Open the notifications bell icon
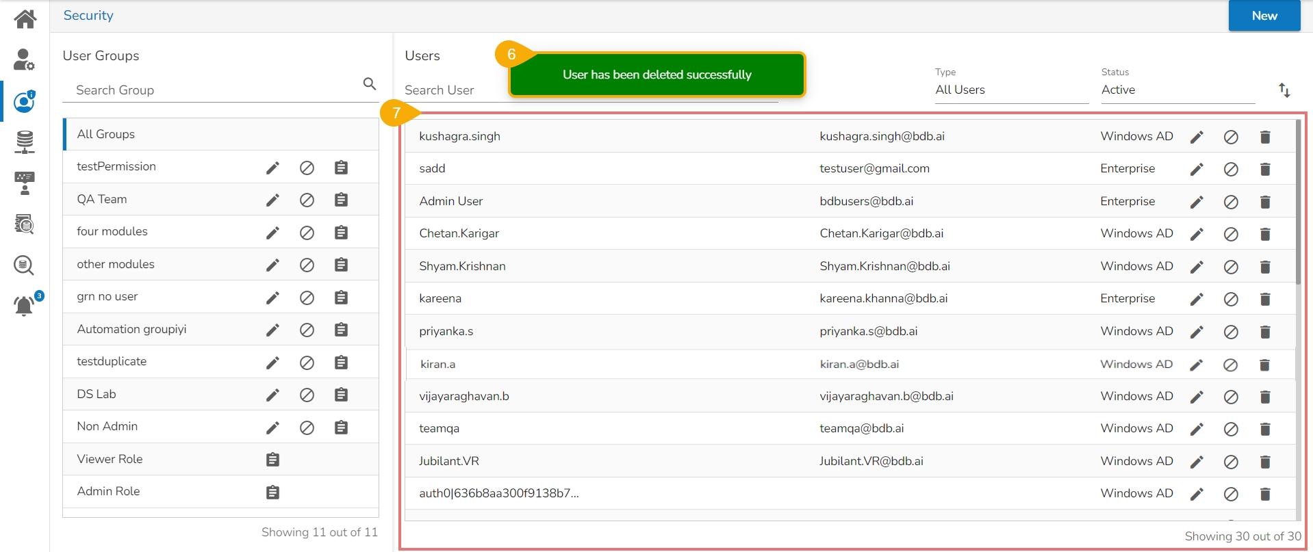This screenshot has width=1313, height=552. click(x=25, y=305)
